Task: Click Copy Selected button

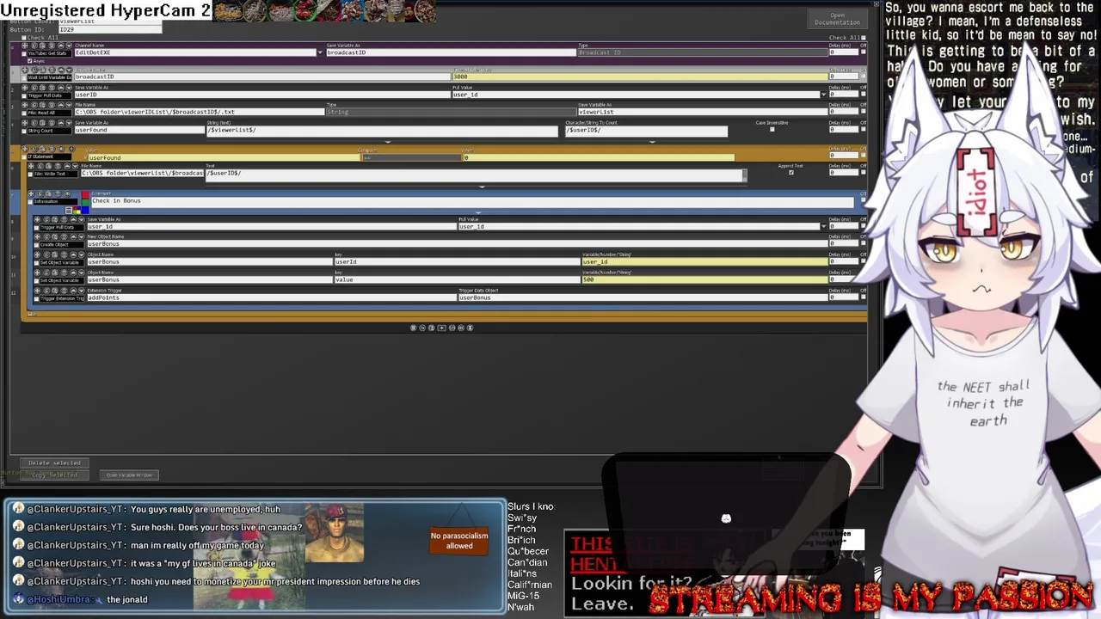Action: 54,475
